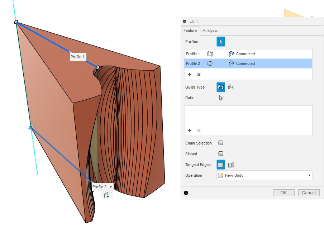This screenshot has height=237, width=324.
Task: Switch to the Feature tab
Action: [190, 31]
